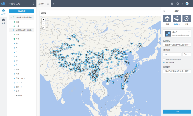Click the map zoom in plus button

43,20
